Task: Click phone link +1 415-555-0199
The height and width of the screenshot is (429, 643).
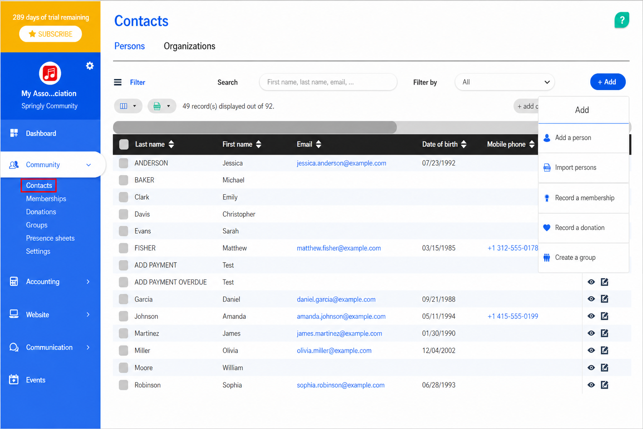Action: click(x=513, y=316)
